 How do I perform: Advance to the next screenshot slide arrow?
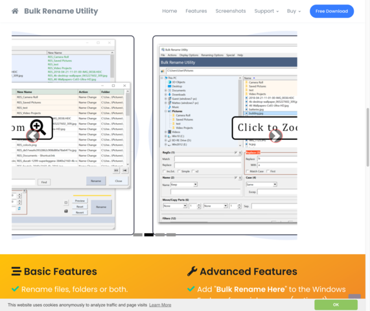pyautogui.click(x=275, y=135)
